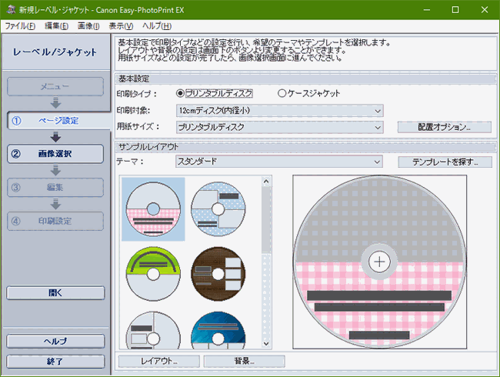
Task: Click the template list scroll-up arrow
Action: click(266, 182)
